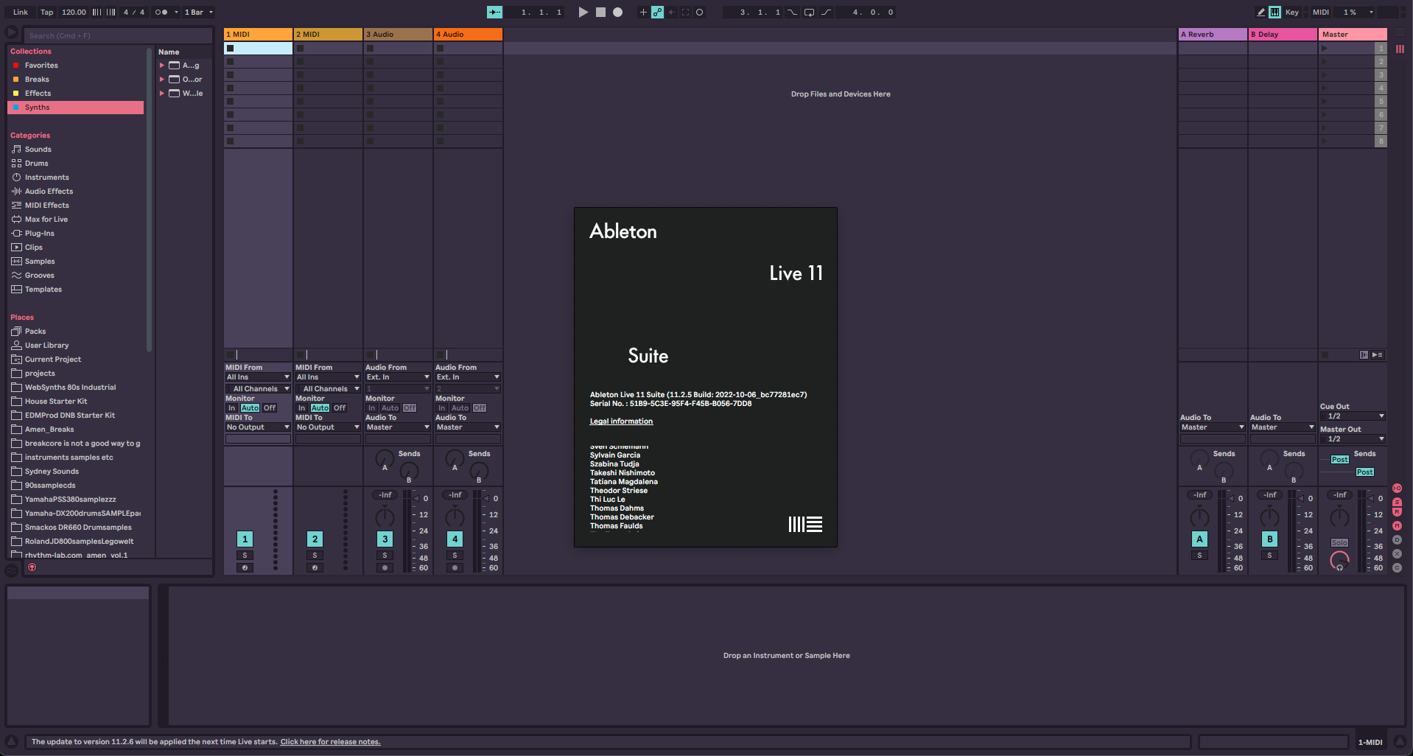Click the Tap tempo button
This screenshot has height=756, width=1413.
(x=46, y=12)
